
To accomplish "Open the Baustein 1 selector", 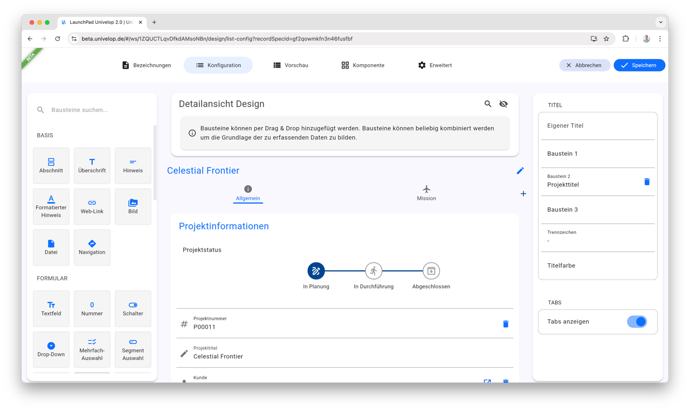I will [598, 154].
